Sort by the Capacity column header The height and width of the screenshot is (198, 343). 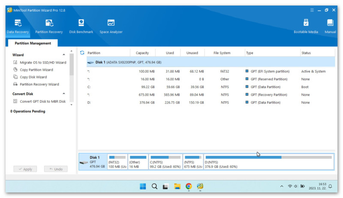point(142,53)
